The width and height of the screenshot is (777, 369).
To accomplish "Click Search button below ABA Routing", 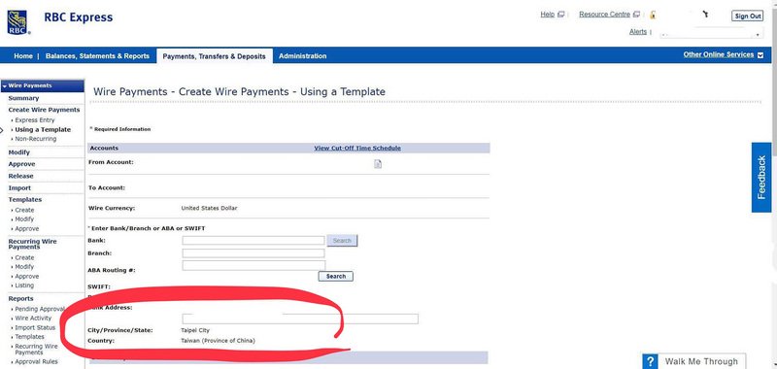I will [335, 277].
